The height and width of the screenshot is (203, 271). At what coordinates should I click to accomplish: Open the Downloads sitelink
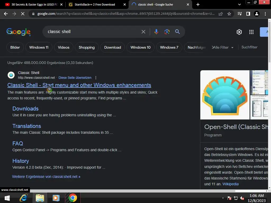pyautogui.click(x=25, y=109)
